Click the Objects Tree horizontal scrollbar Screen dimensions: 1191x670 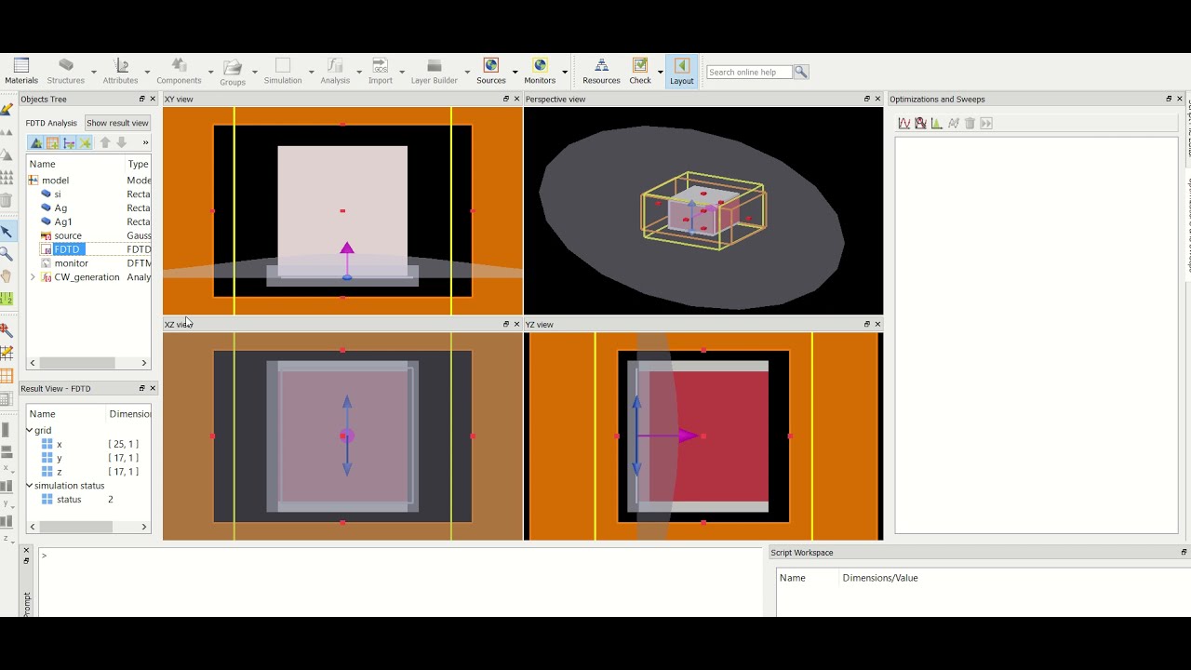(x=88, y=363)
